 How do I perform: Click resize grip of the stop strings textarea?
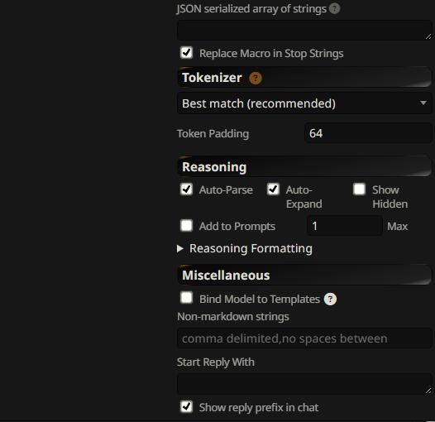(428, 36)
